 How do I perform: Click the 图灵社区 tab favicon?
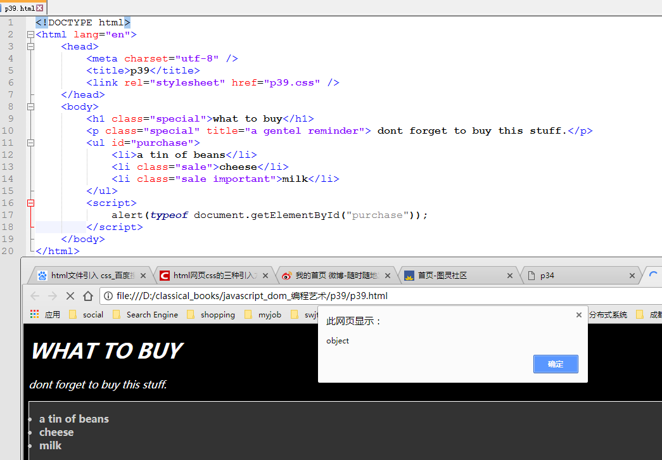(x=409, y=276)
